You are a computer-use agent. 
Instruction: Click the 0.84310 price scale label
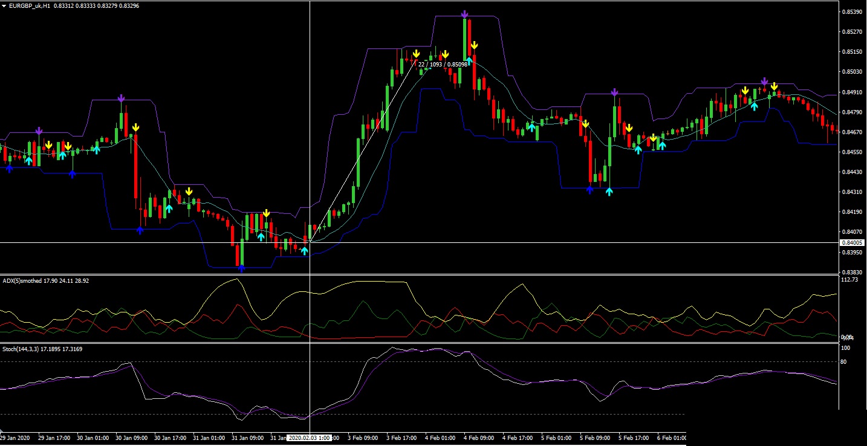[852, 192]
